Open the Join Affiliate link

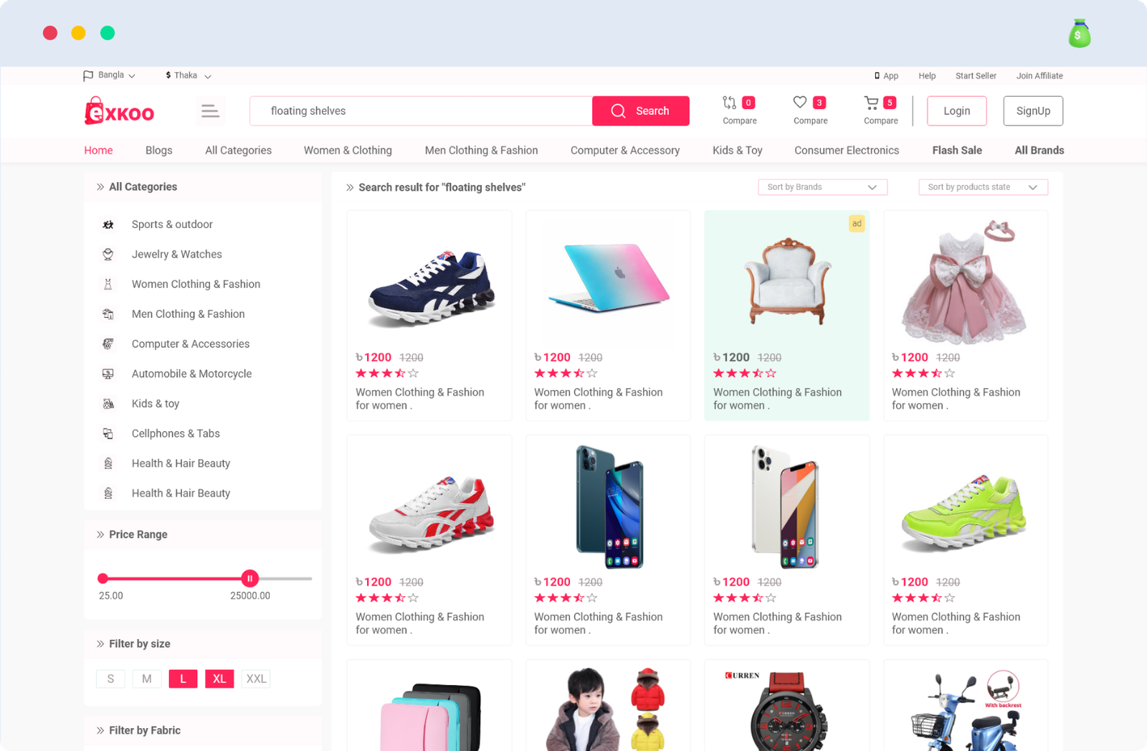click(1039, 75)
